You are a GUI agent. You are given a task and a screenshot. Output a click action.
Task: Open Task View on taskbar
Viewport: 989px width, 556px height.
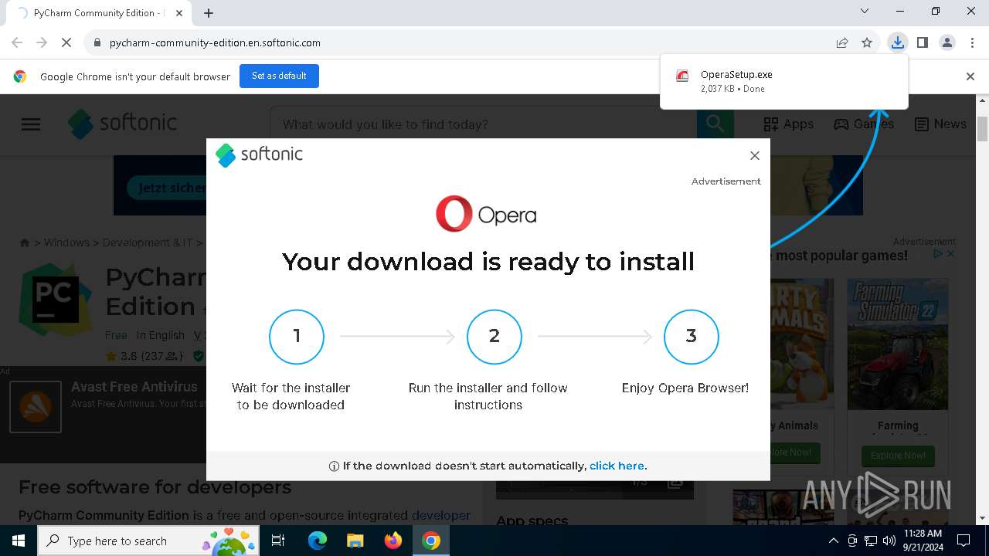coord(278,541)
